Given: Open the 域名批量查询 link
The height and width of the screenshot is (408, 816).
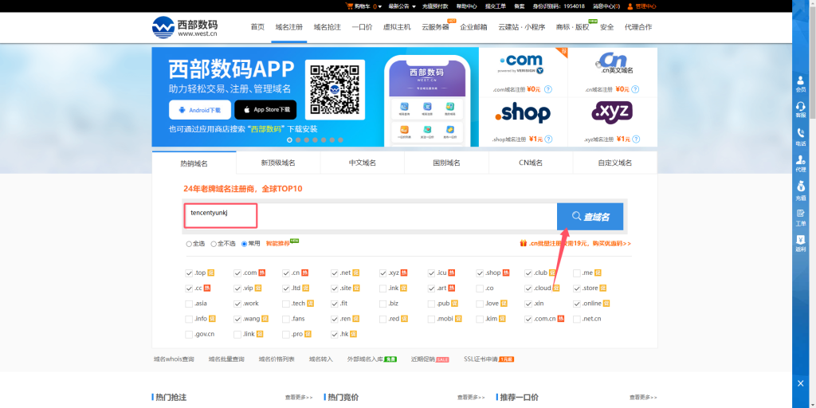Looking at the screenshot, I should pyautogui.click(x=226, y=359).
